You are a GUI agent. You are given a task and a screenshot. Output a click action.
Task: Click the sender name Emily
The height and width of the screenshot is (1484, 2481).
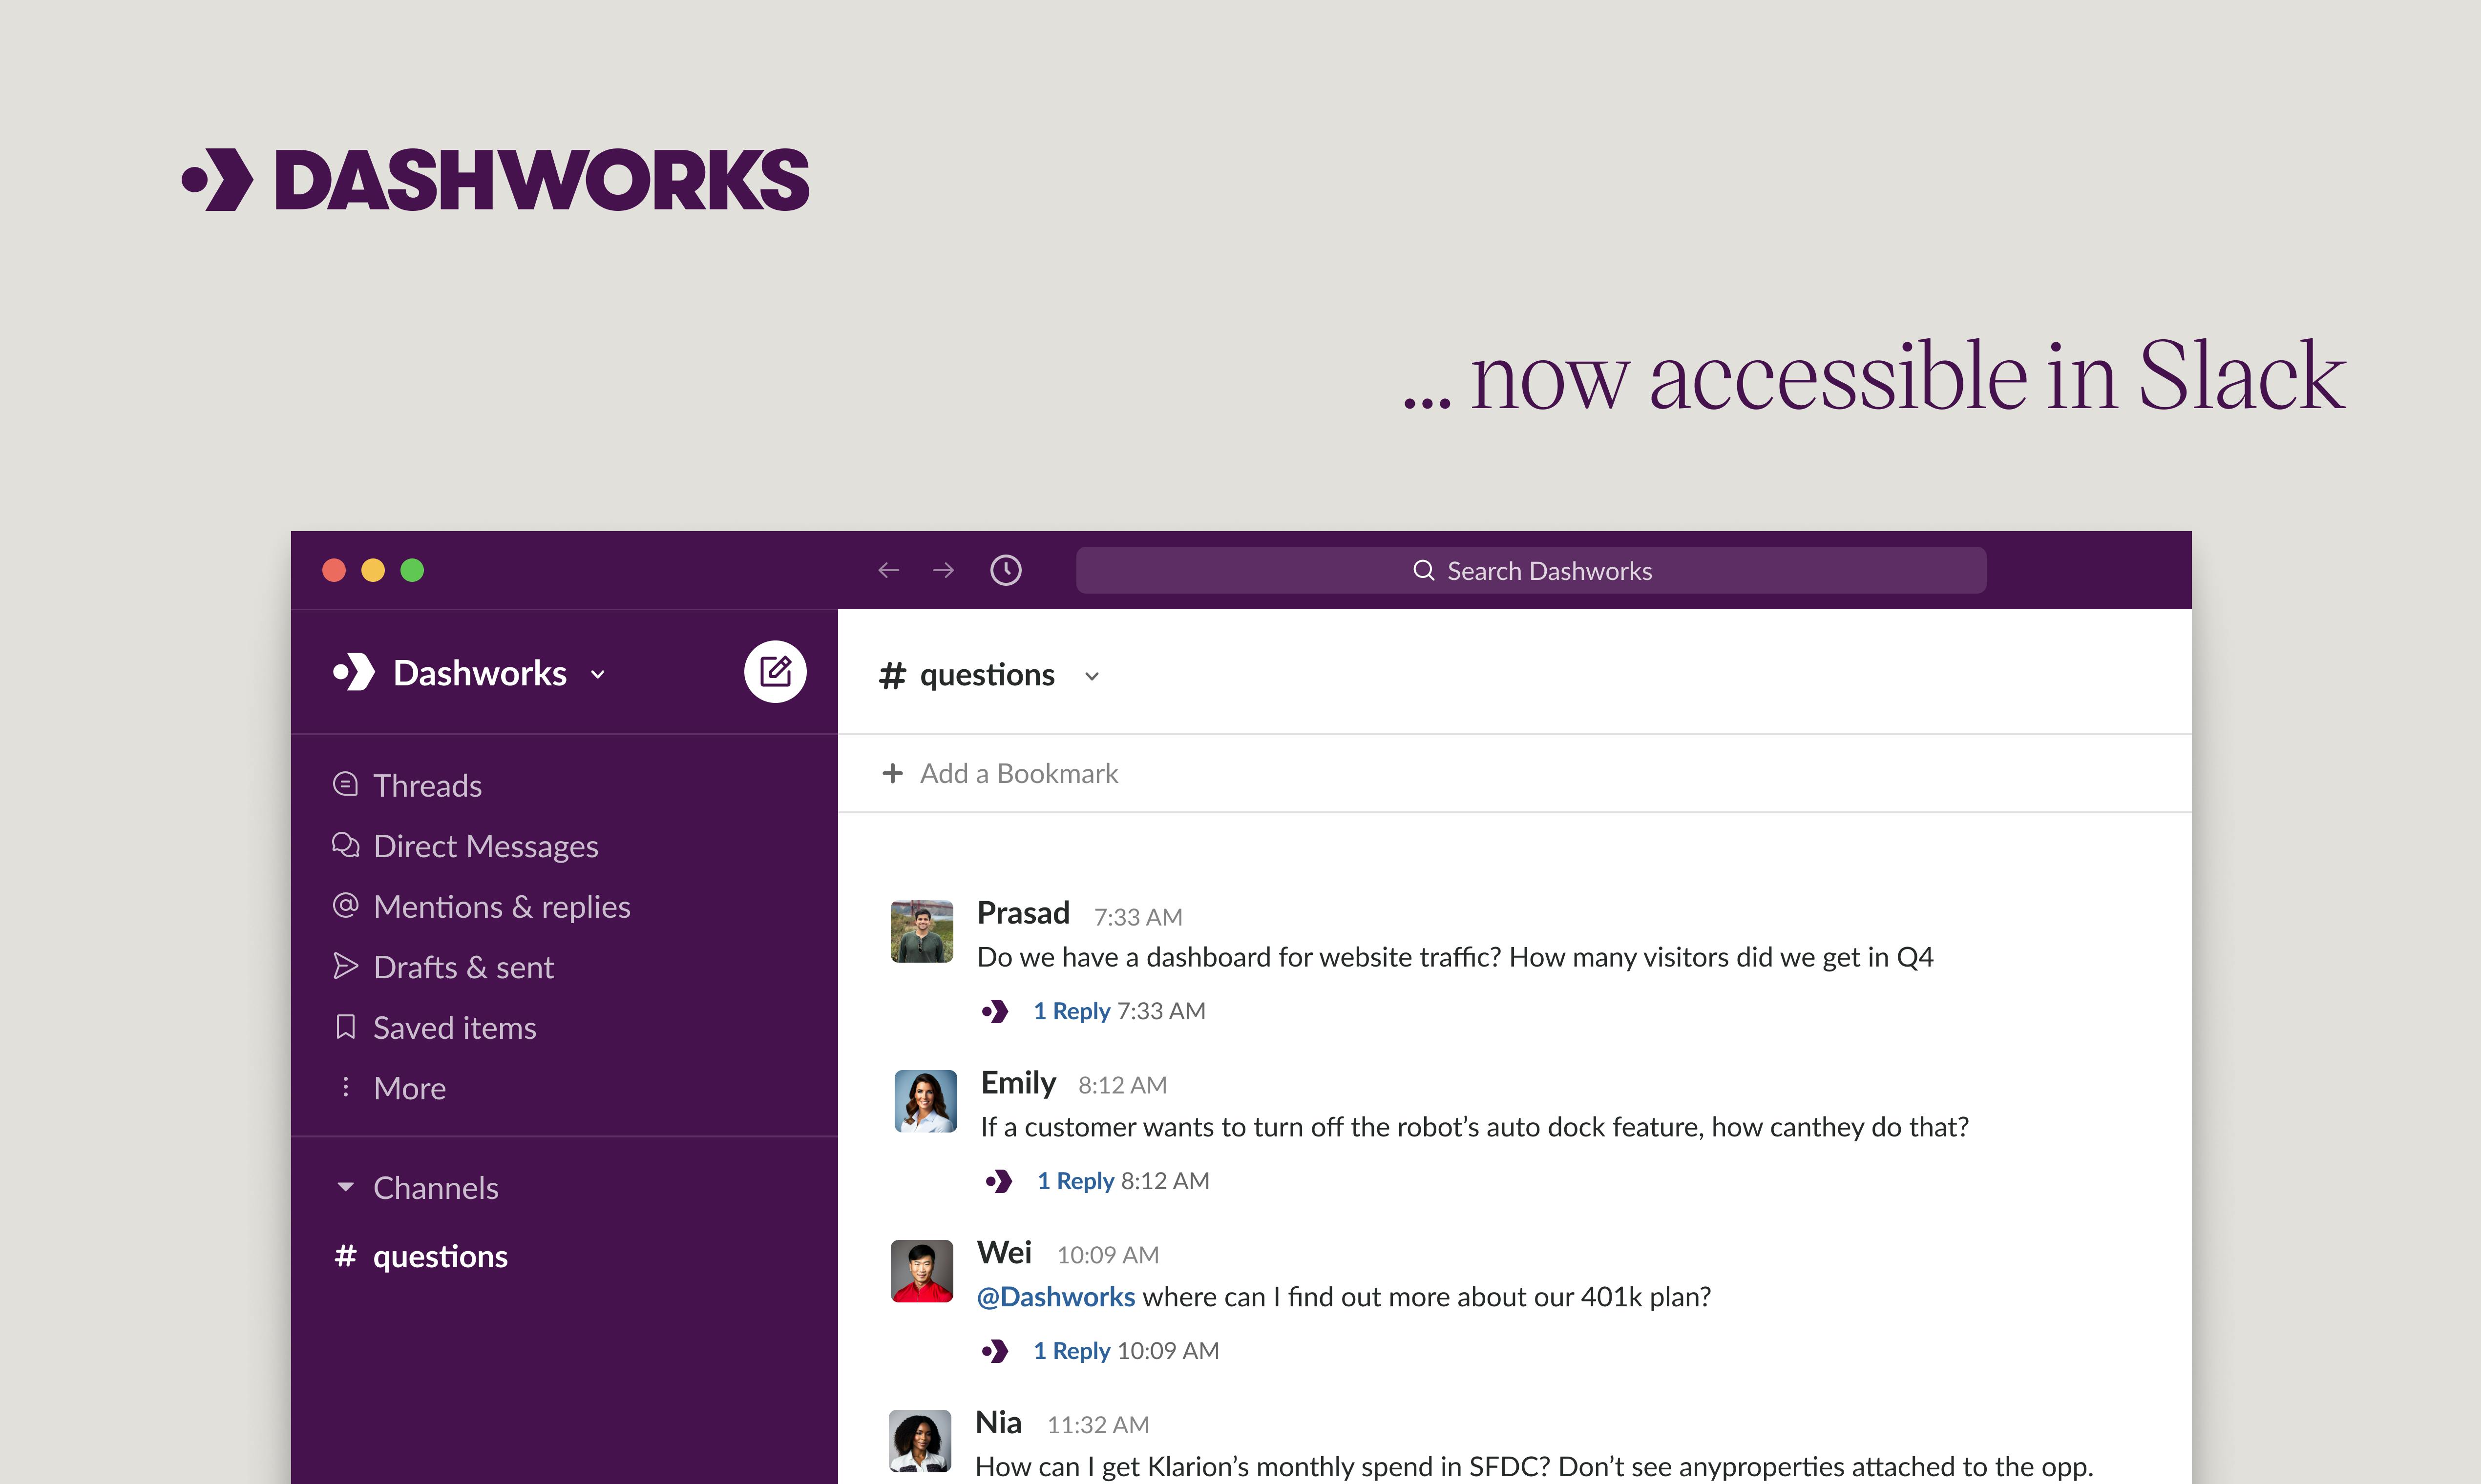tap(1018, 1083)
